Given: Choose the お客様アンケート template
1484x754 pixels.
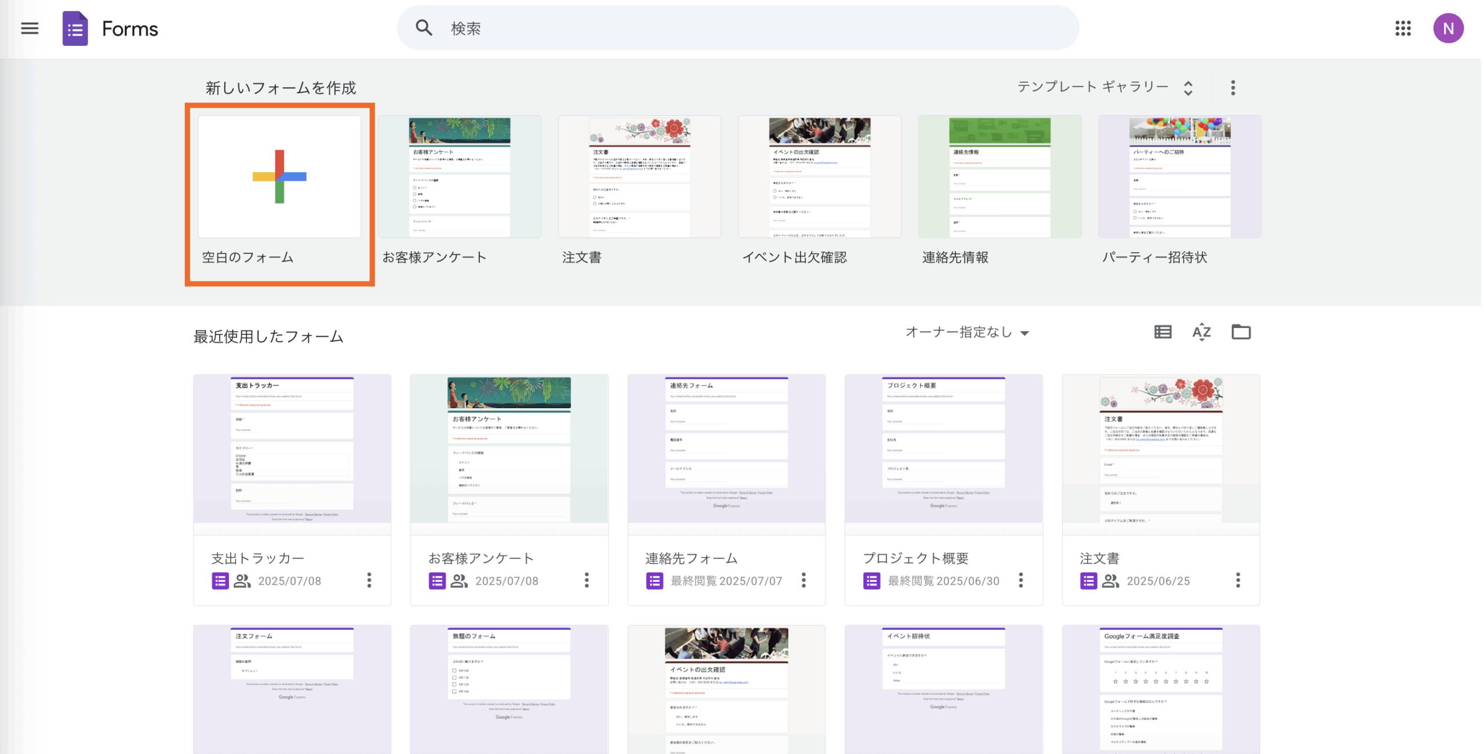Looking at the screenshot, I should pyautogui.click(x=460, y=177).
